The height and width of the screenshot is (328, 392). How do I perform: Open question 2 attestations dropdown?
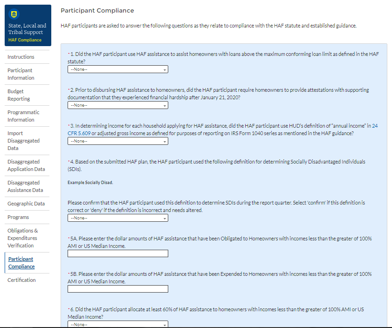click(117, 105)
